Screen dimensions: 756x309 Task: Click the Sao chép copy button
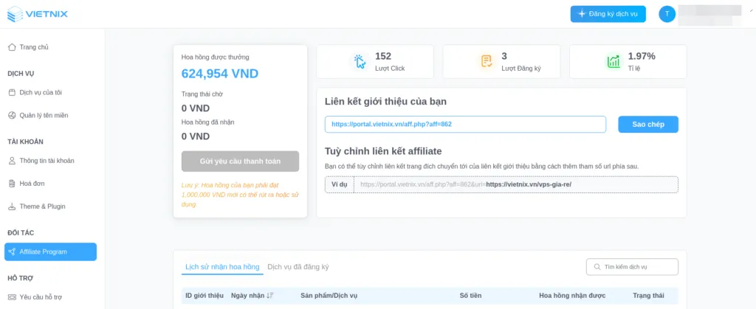648,124
